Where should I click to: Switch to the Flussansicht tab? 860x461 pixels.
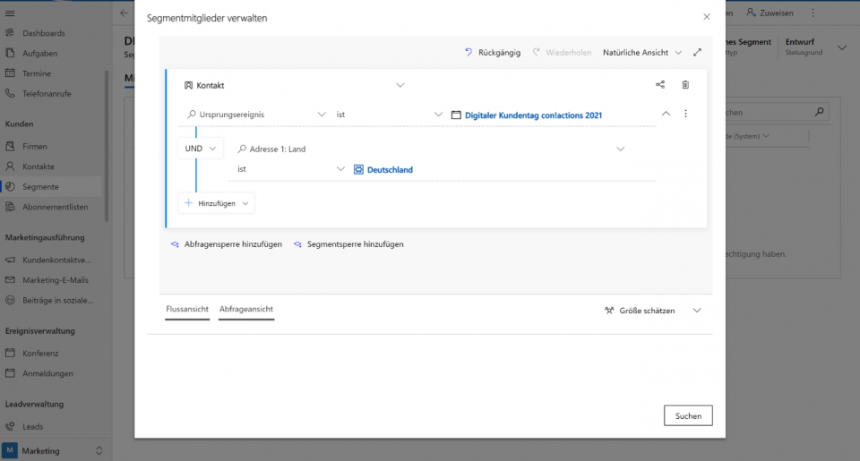coord(186,310)
